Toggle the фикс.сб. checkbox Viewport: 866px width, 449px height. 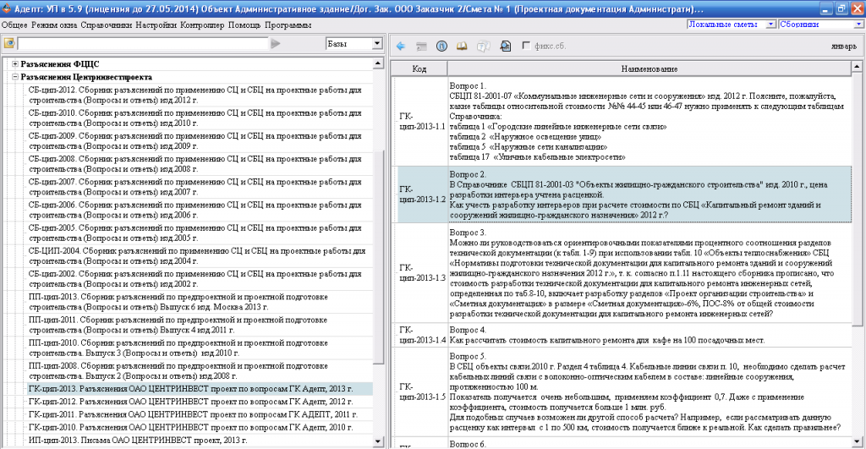tap(526, 46)
